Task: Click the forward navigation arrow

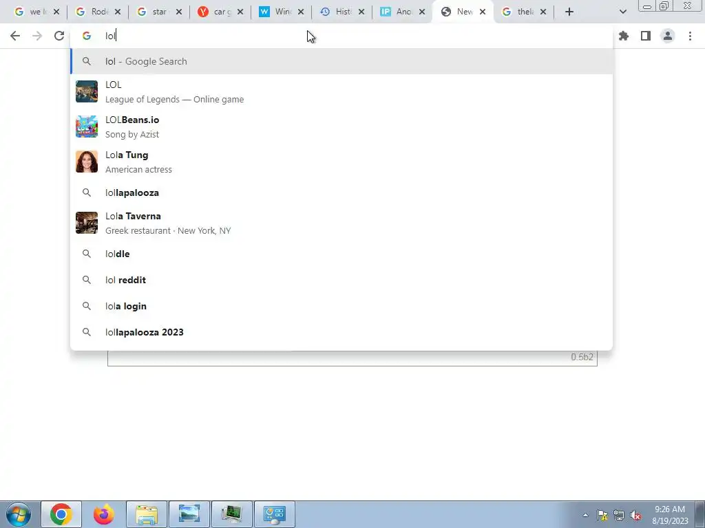Action: 37,36
